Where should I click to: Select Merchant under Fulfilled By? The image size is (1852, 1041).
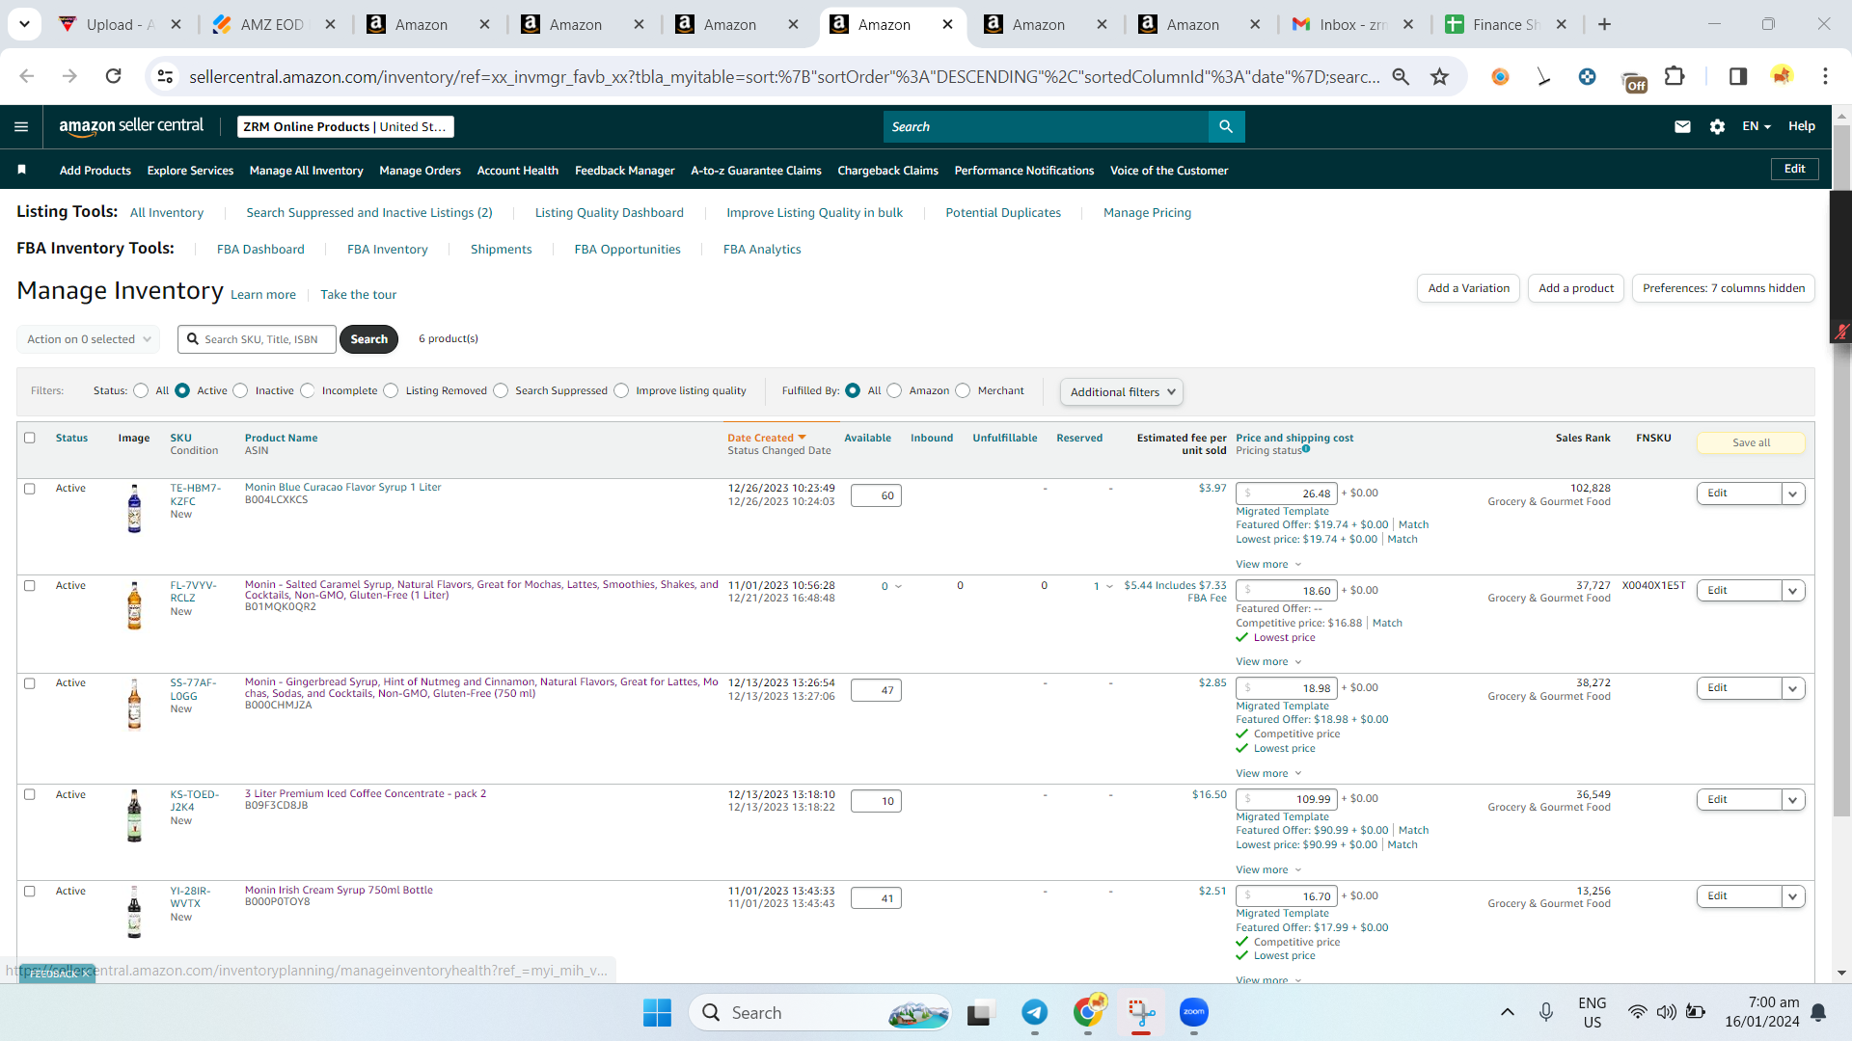[963, 390]
